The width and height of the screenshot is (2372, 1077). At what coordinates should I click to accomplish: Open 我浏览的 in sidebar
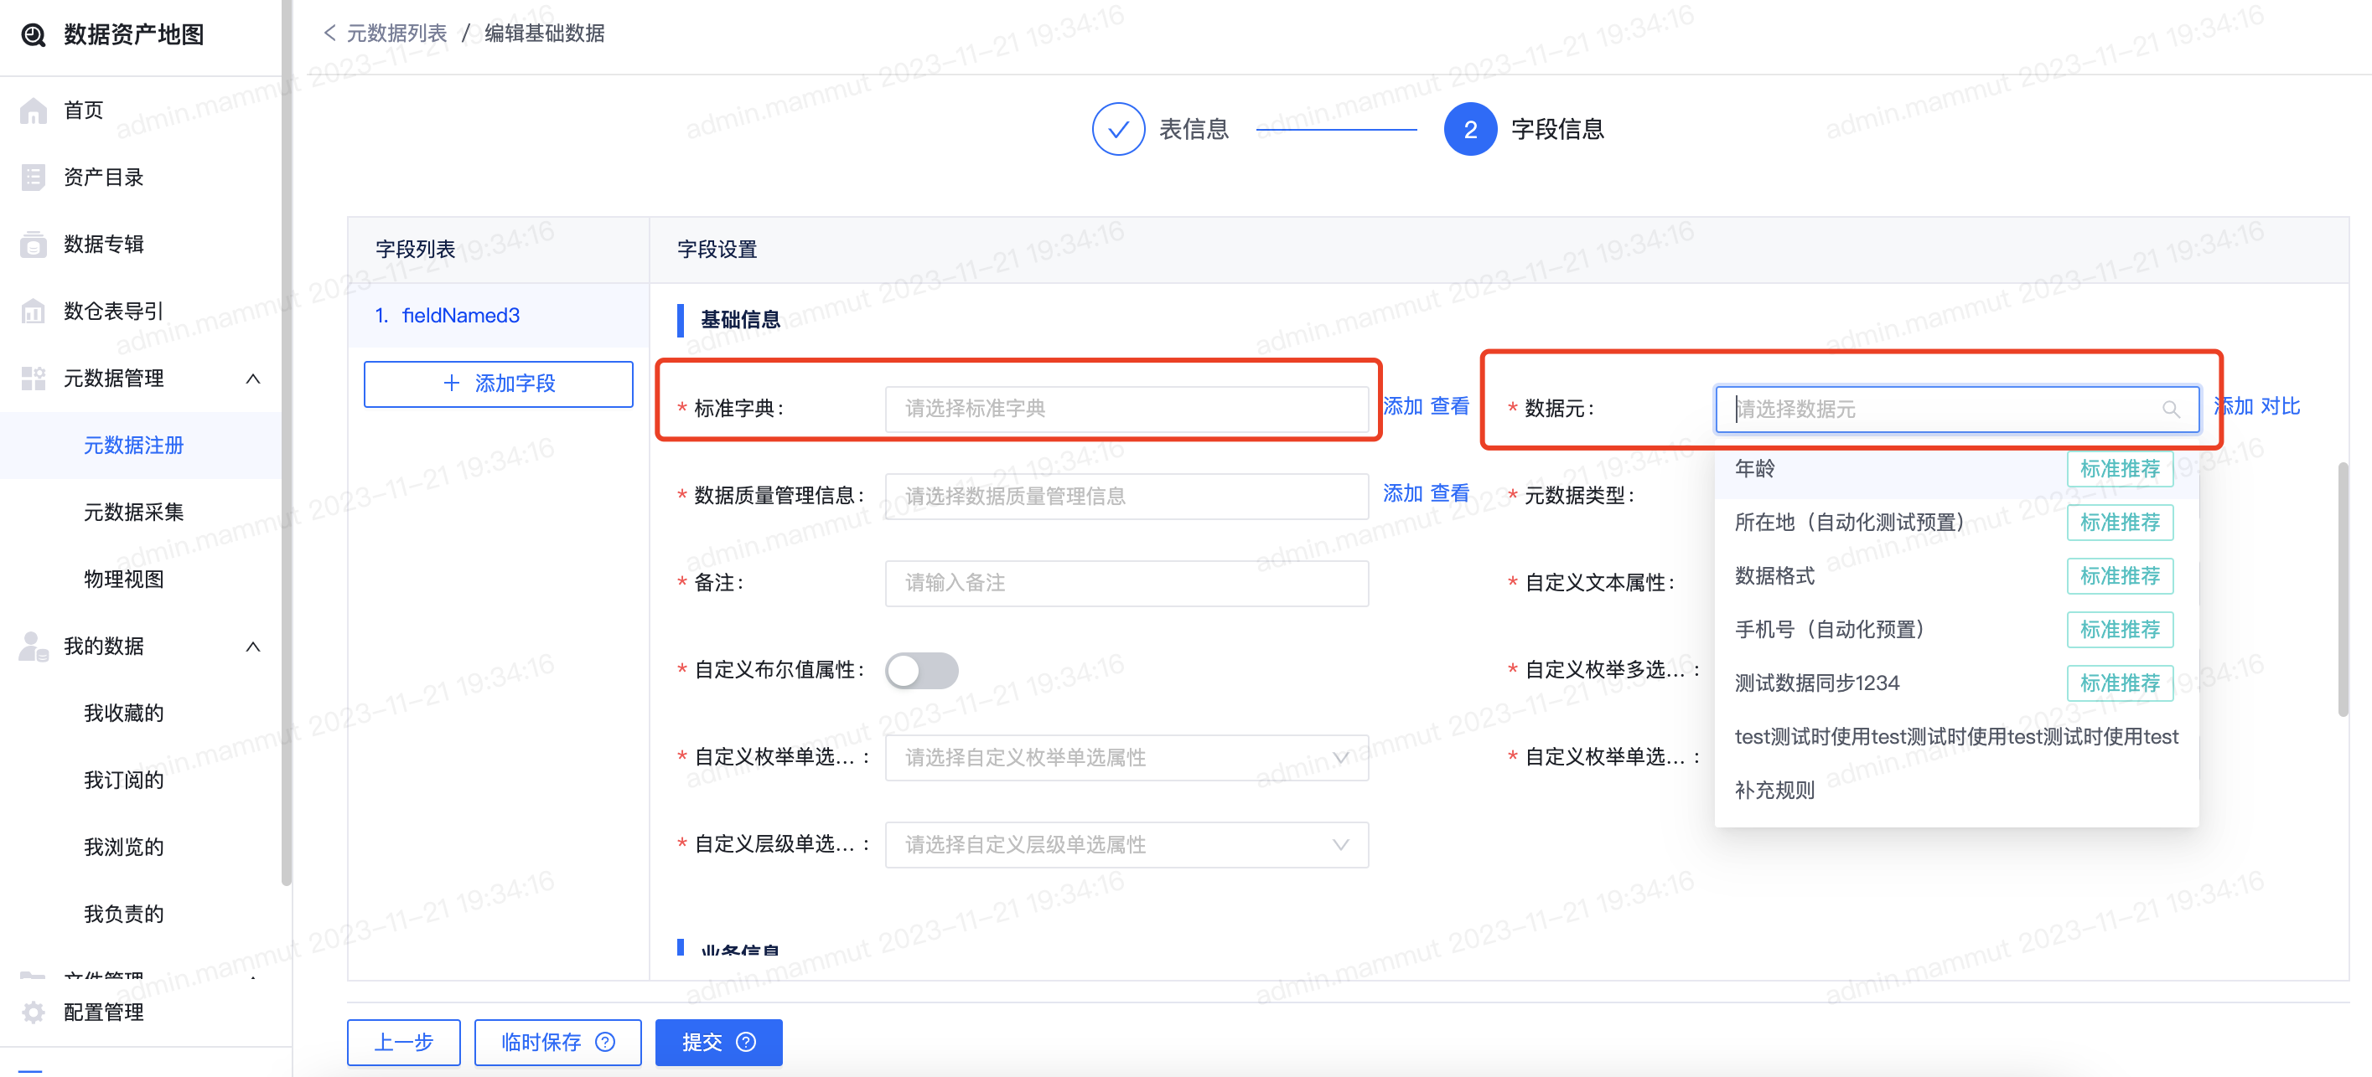[x=123, y=848]
